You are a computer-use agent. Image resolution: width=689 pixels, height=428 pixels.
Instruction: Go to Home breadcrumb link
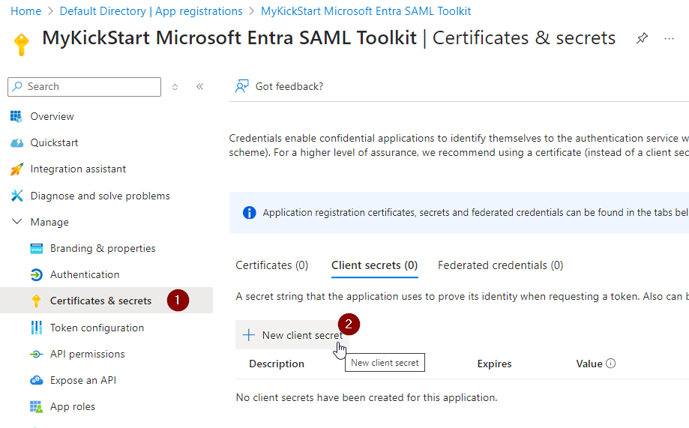(25, 11)
